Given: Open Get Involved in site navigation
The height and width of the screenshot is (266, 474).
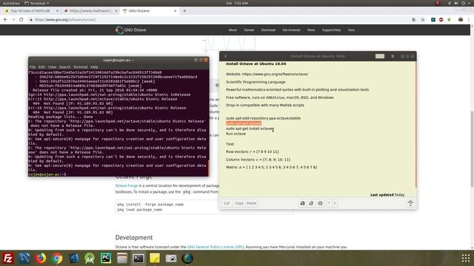Looking at the screenshot, I should click(x=291, y=30).
